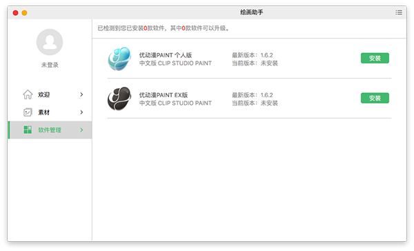Install 优动漫PAINT 个人版 with 安装 button
Image resolution: width=414 pixels, height=251 pixels.
(375, 58)
